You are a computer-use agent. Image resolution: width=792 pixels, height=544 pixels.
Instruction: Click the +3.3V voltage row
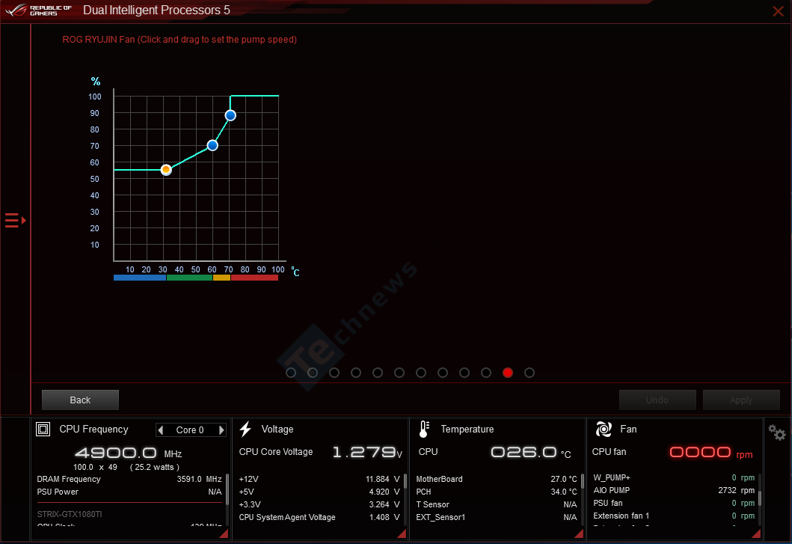319,504
